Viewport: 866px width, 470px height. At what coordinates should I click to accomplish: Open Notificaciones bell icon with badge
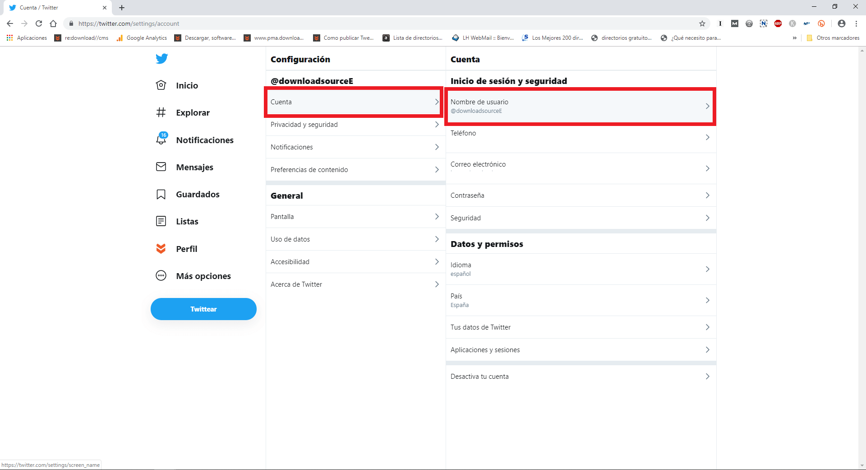click(161, 139)
